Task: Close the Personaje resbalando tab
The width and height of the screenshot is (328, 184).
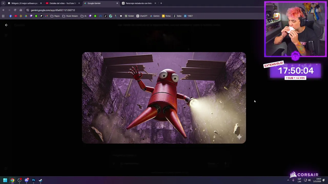Action: coord(155,3)
